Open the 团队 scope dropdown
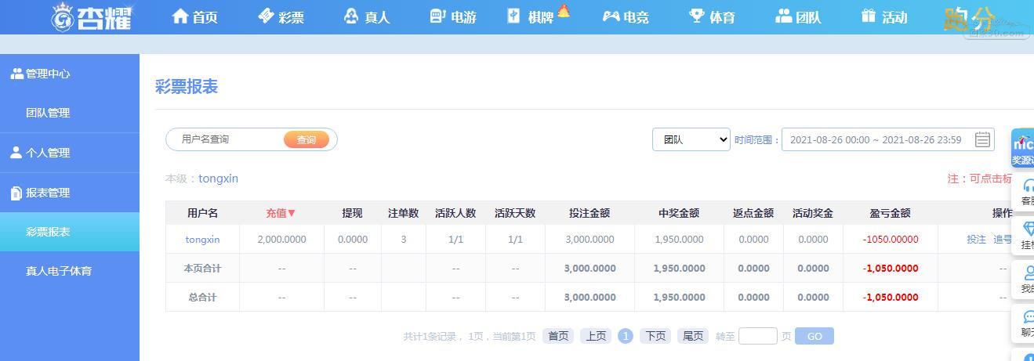 click(691, 139)
